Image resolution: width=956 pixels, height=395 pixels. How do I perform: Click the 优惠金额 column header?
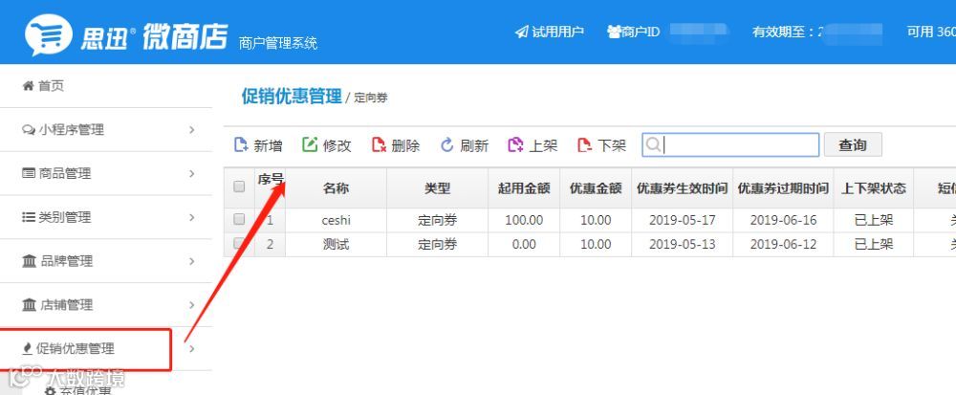coord(596,187)
